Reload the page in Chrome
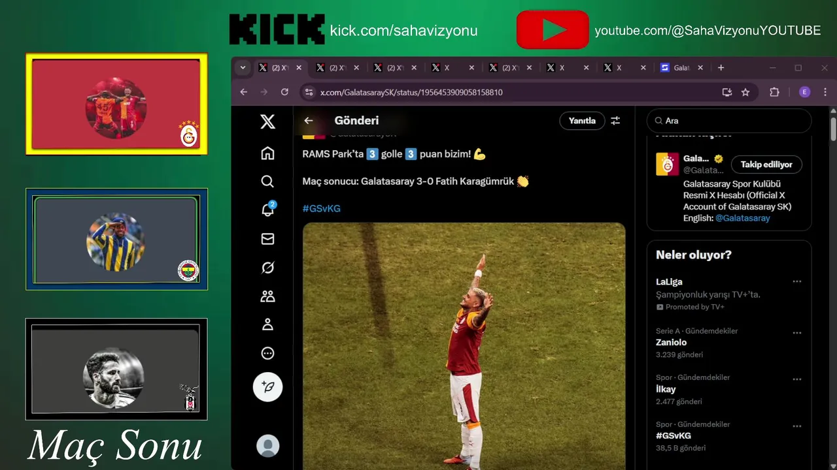 pos(284,92)
